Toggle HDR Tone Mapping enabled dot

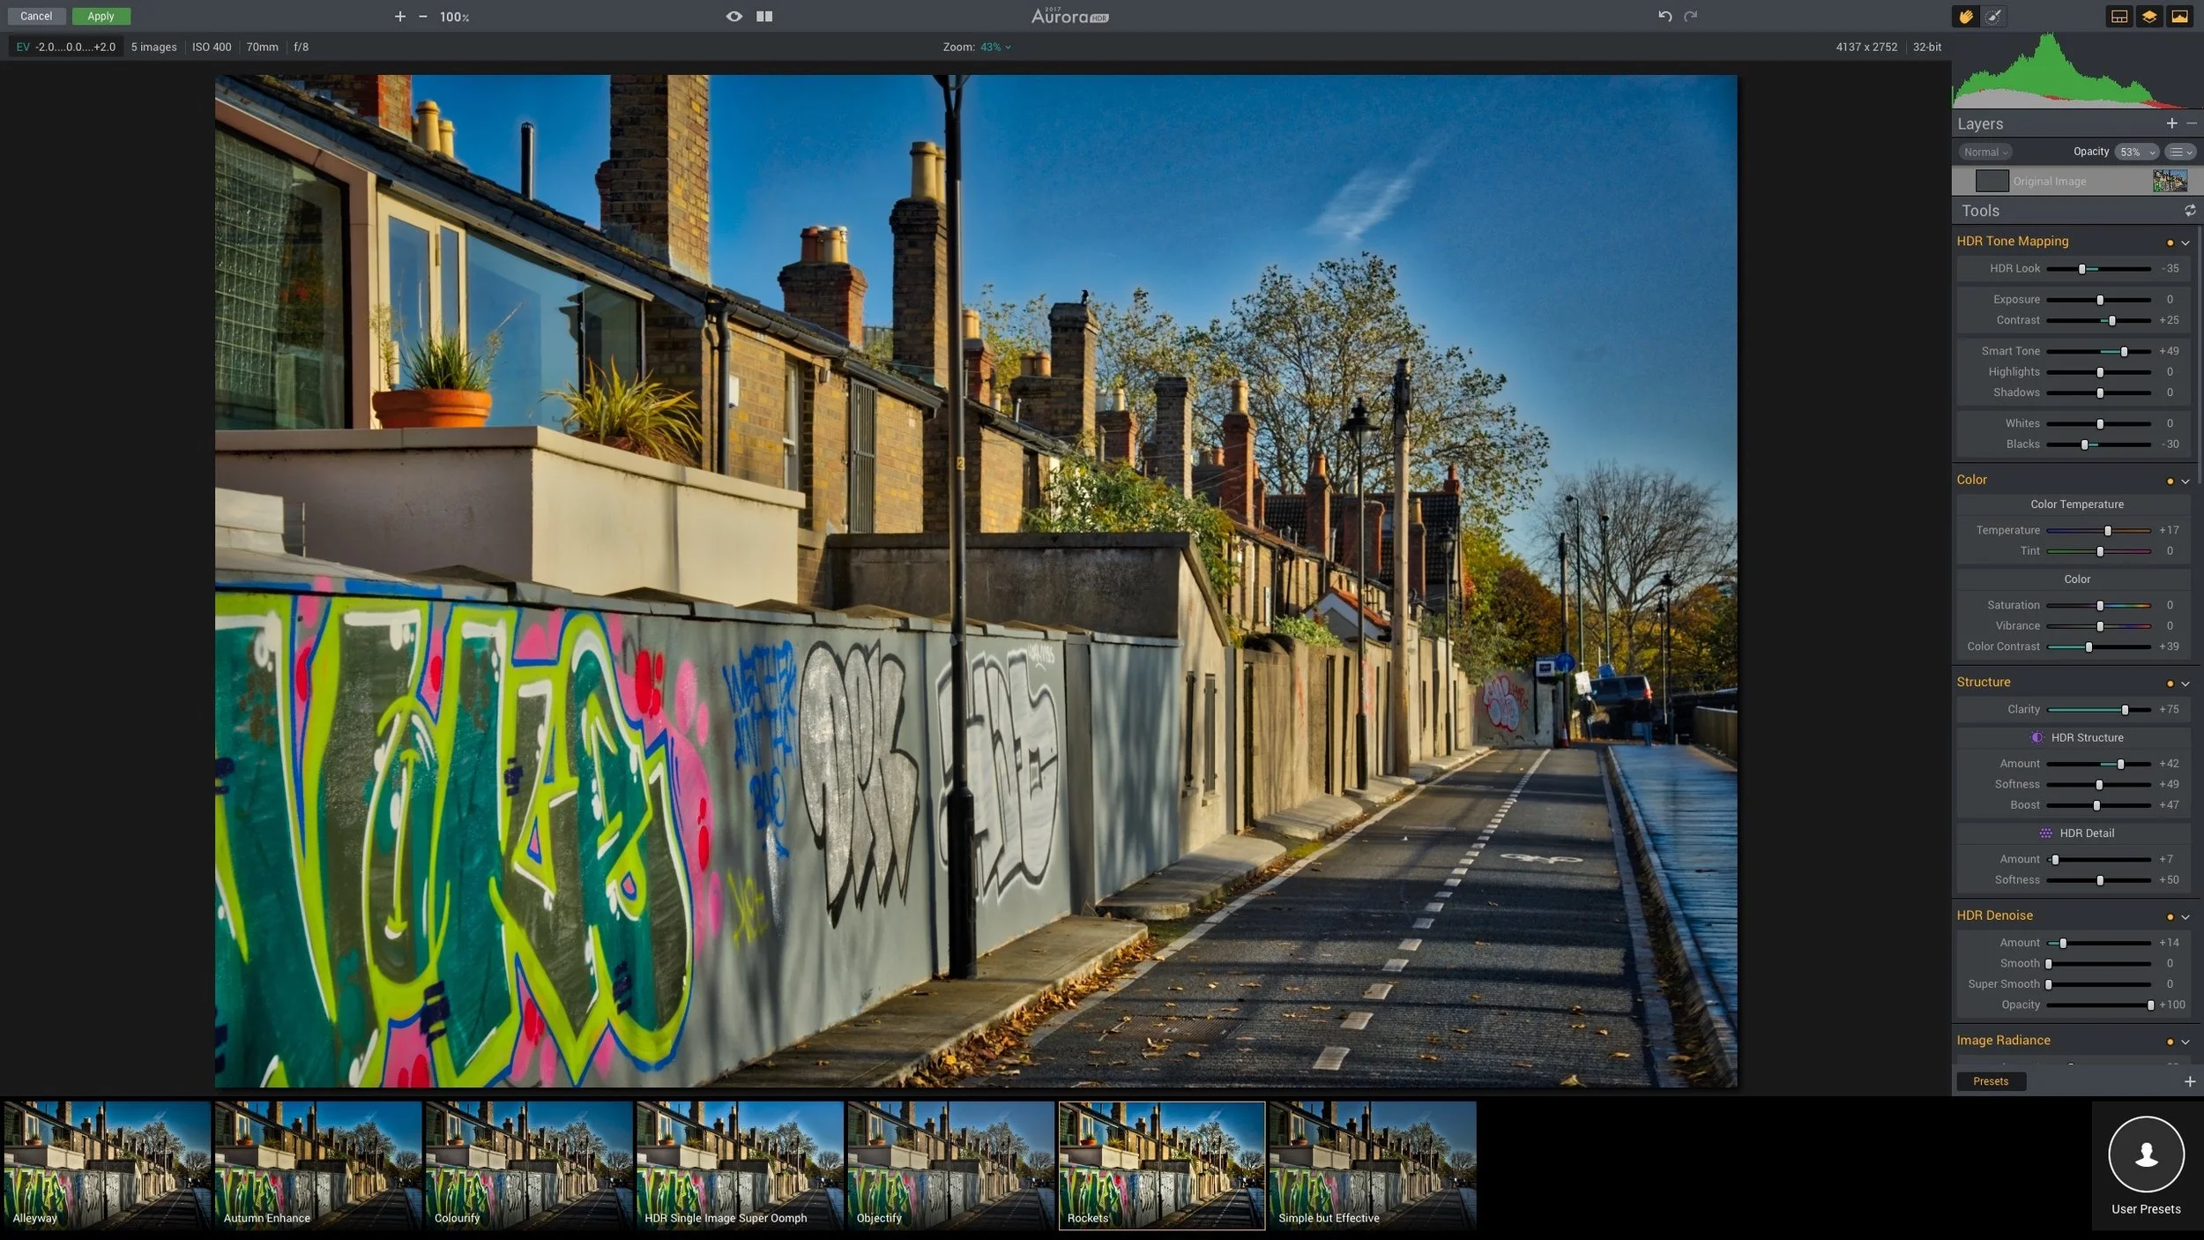click(2170, 243)
